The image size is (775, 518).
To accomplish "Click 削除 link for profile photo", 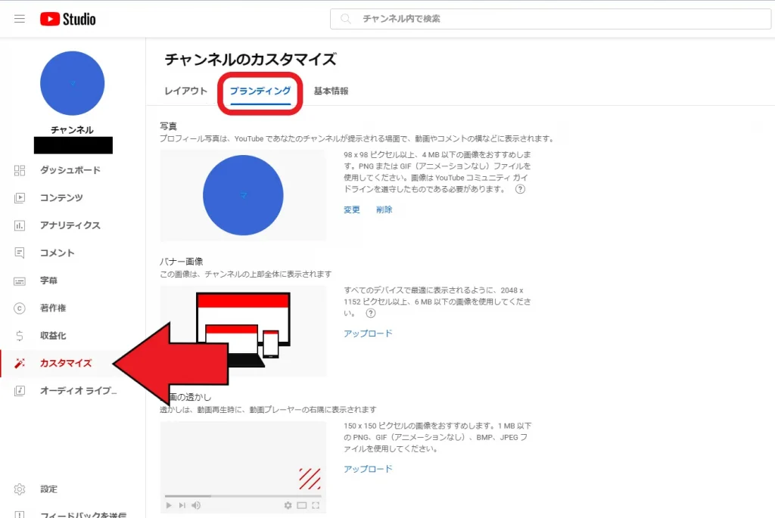I will (x=384, y=209).
